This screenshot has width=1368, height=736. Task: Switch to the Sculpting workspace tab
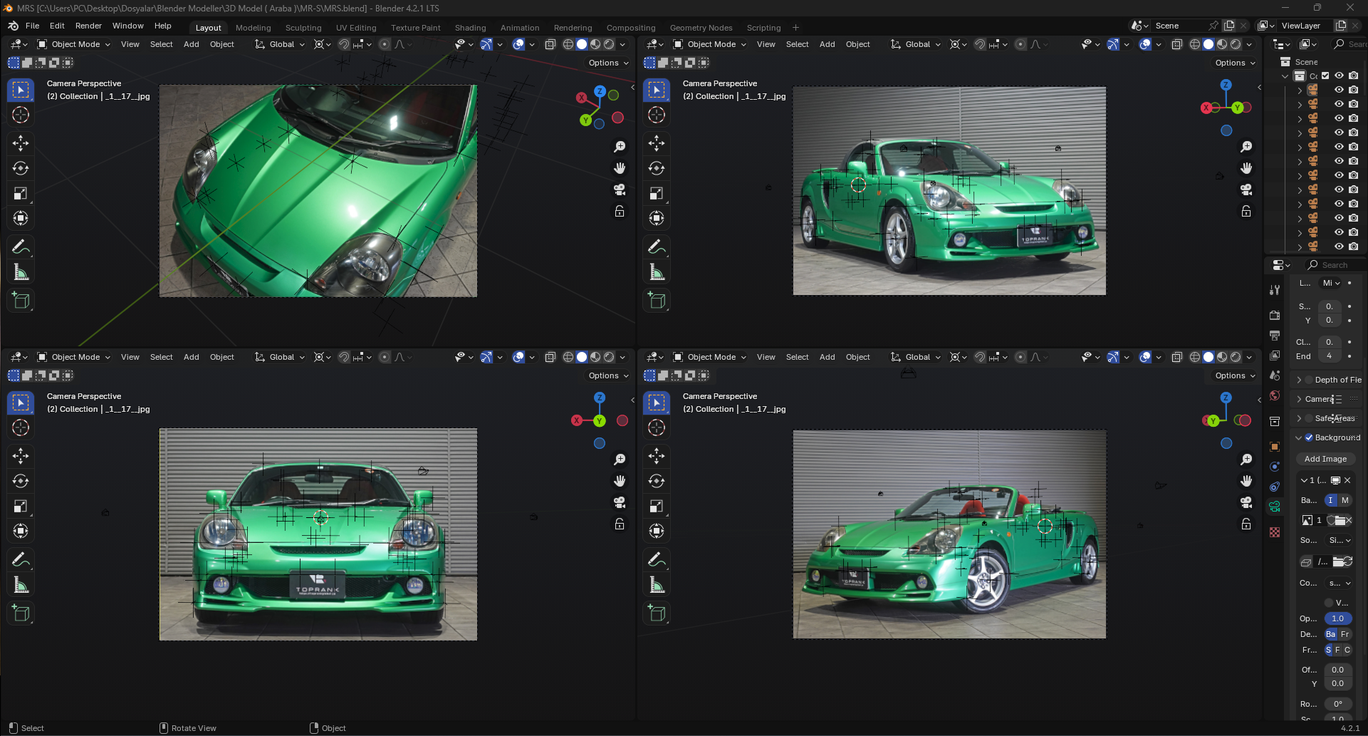(x=303, y=28)
